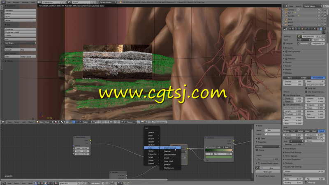Select the Curl kink tab
Screen dimensions: 329x185
[x=293, y=131]
